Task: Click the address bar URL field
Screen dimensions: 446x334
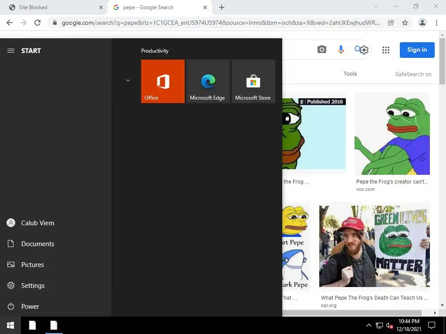Action: [x=220, y=23]
